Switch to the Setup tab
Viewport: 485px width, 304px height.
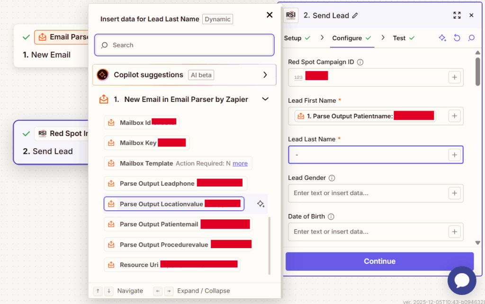click(x=293, y=38)
